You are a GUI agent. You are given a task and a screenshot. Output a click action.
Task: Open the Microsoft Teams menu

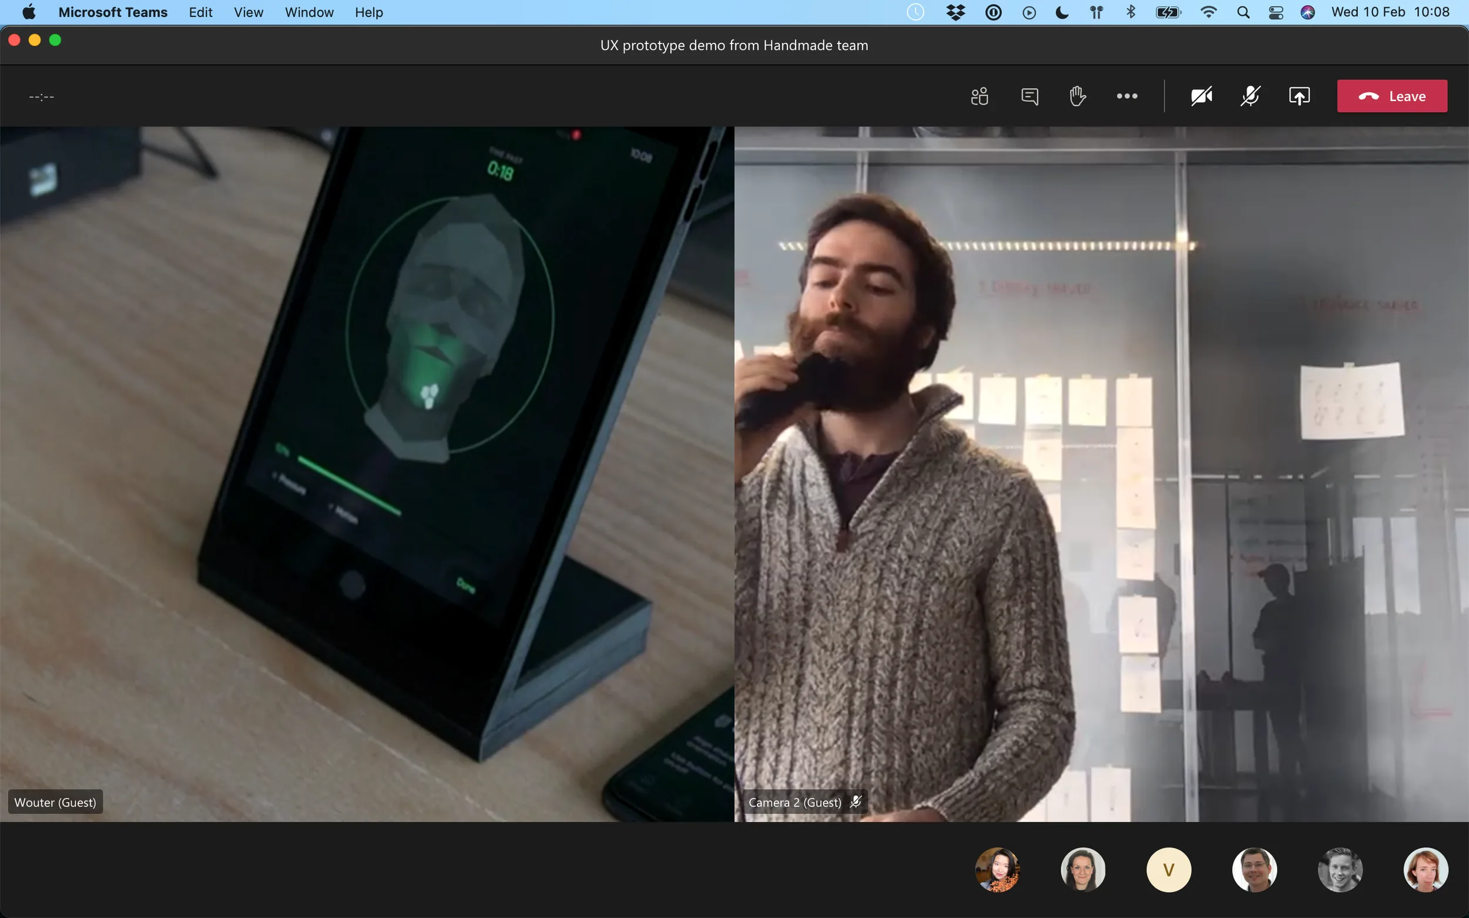[113, 12]
